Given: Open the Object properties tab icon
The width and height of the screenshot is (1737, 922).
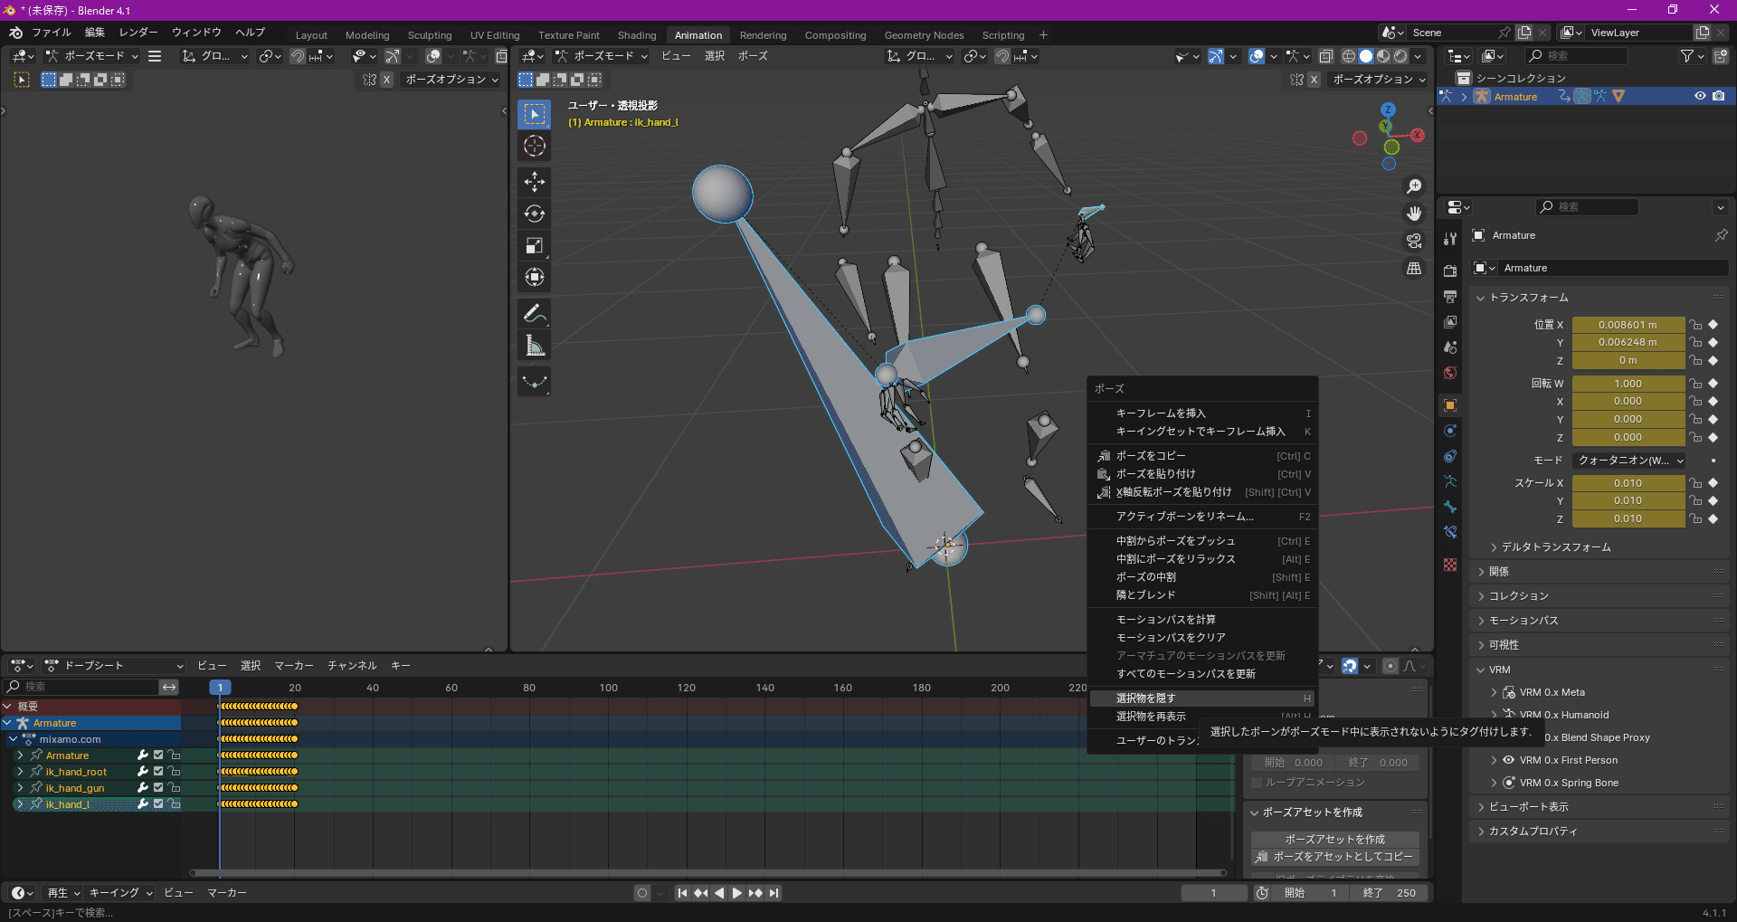Looking at the screenshot, I should point(1450,405).
